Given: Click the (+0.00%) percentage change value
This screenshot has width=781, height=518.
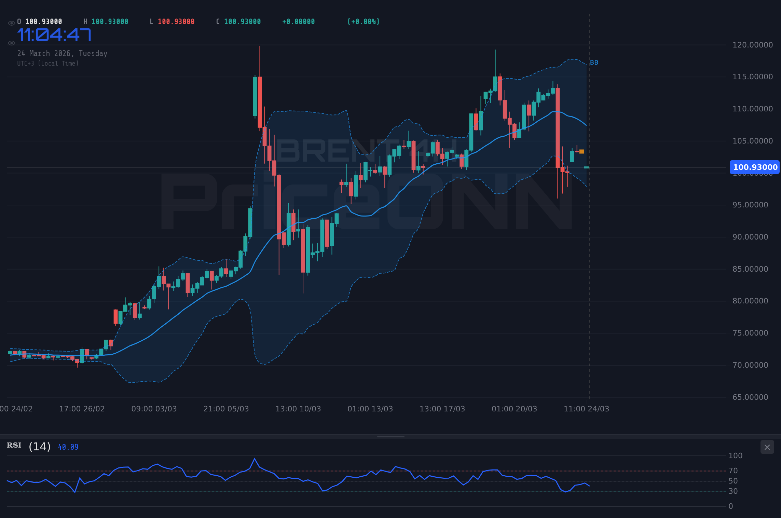Looking at the screenshot, I should [363, 21].
